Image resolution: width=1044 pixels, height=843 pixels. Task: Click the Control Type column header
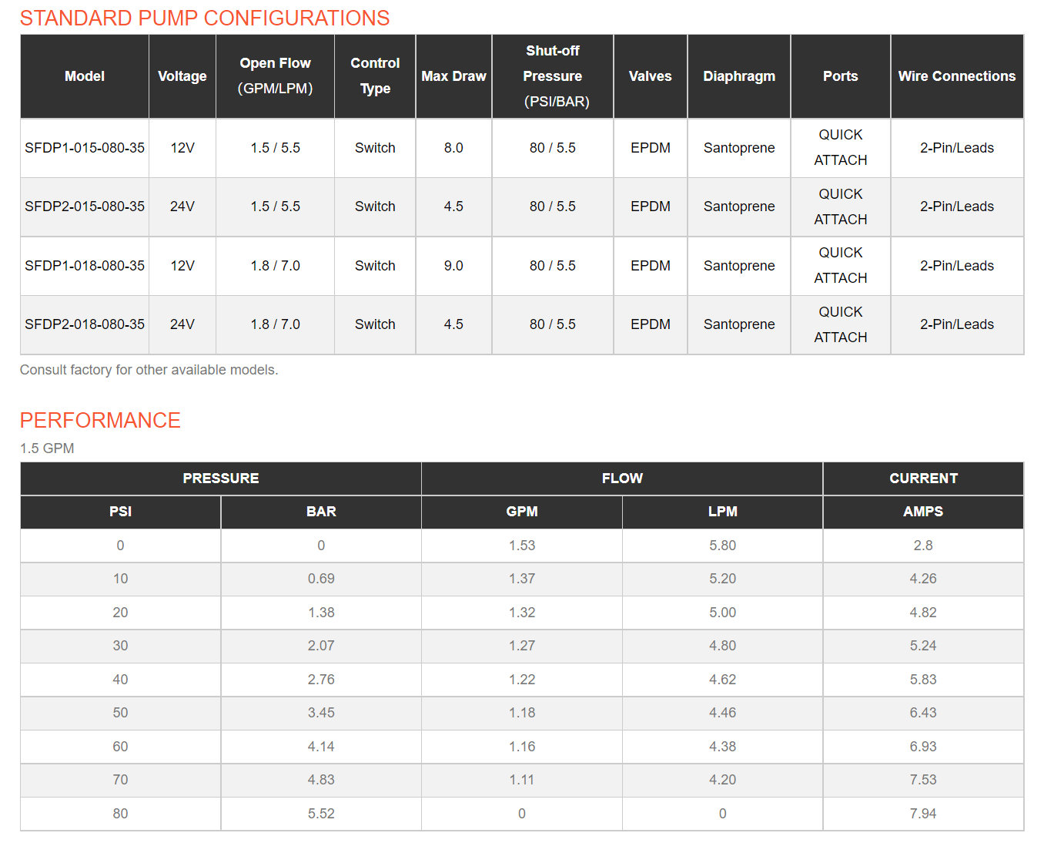coord(375,76)
